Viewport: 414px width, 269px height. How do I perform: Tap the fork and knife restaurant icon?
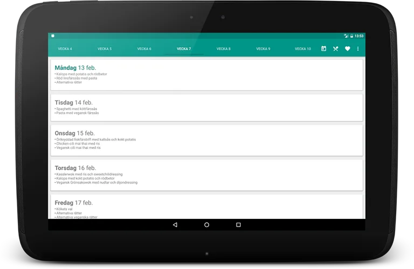(x=335, y=49)
